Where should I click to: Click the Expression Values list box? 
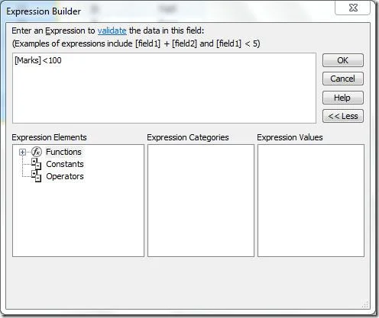pyautogui.click(x=311, y=201)
